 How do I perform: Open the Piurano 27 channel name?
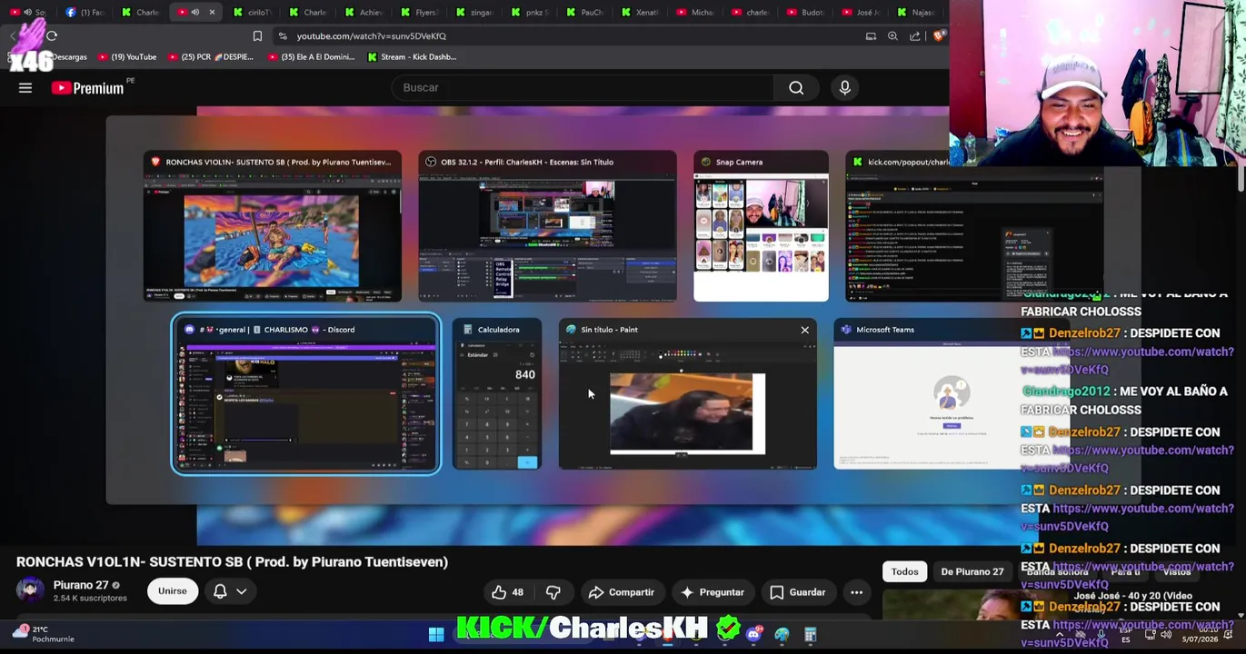point(81,585)
